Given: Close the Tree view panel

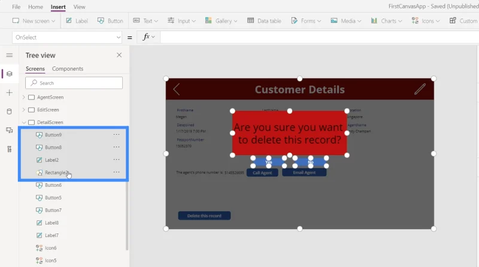Looking at the screenshot, I should pyautogui.click(x=119, y=55).
